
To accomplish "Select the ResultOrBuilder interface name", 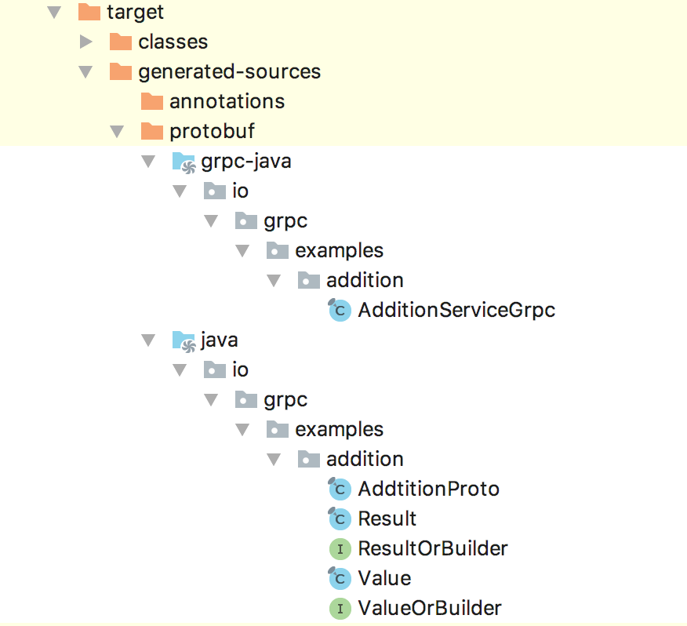I will (x=433, y=549).
